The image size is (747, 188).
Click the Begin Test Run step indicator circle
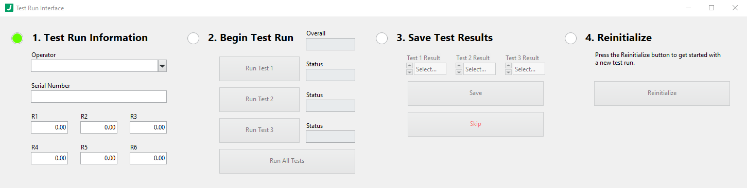[194, 38]
